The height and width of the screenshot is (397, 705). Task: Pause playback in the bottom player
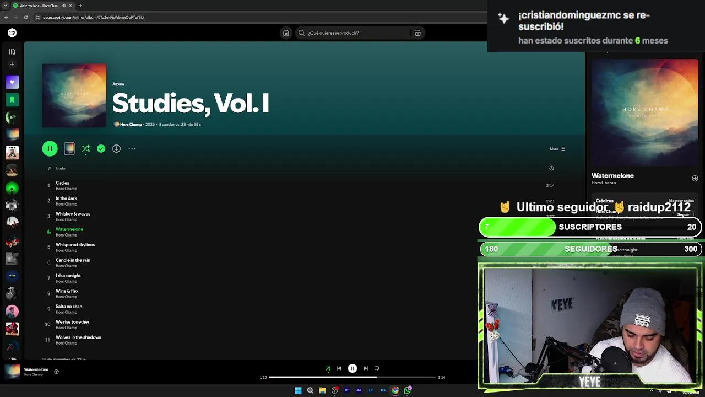click(x=352, y=368)
